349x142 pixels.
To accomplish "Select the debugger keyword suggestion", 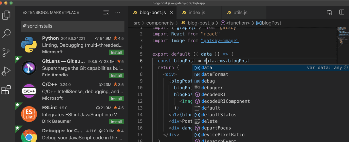I will point(271,88).
